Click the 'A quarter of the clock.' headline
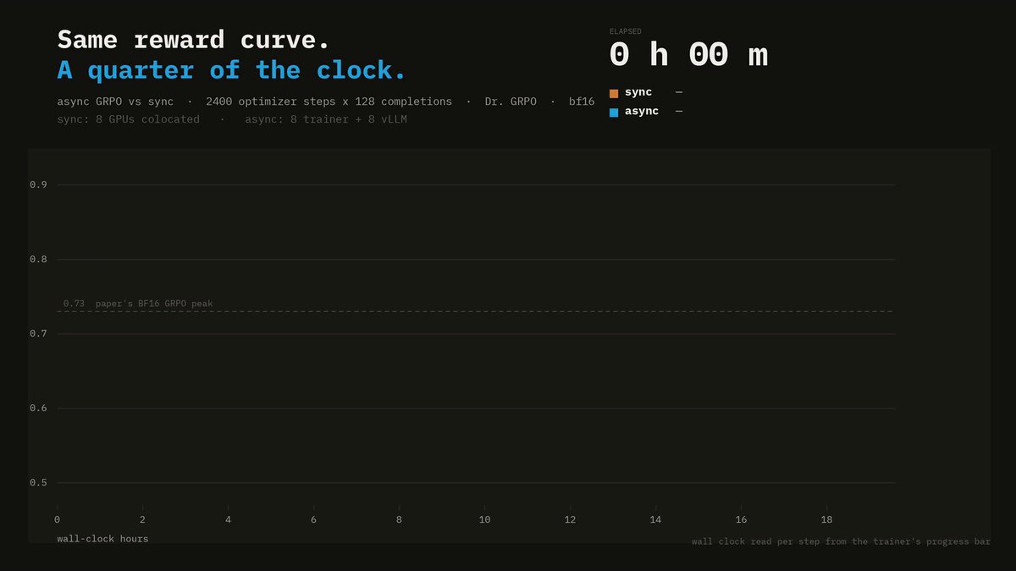The width and height of the screenshot is (1016, 571). [232, 69]
